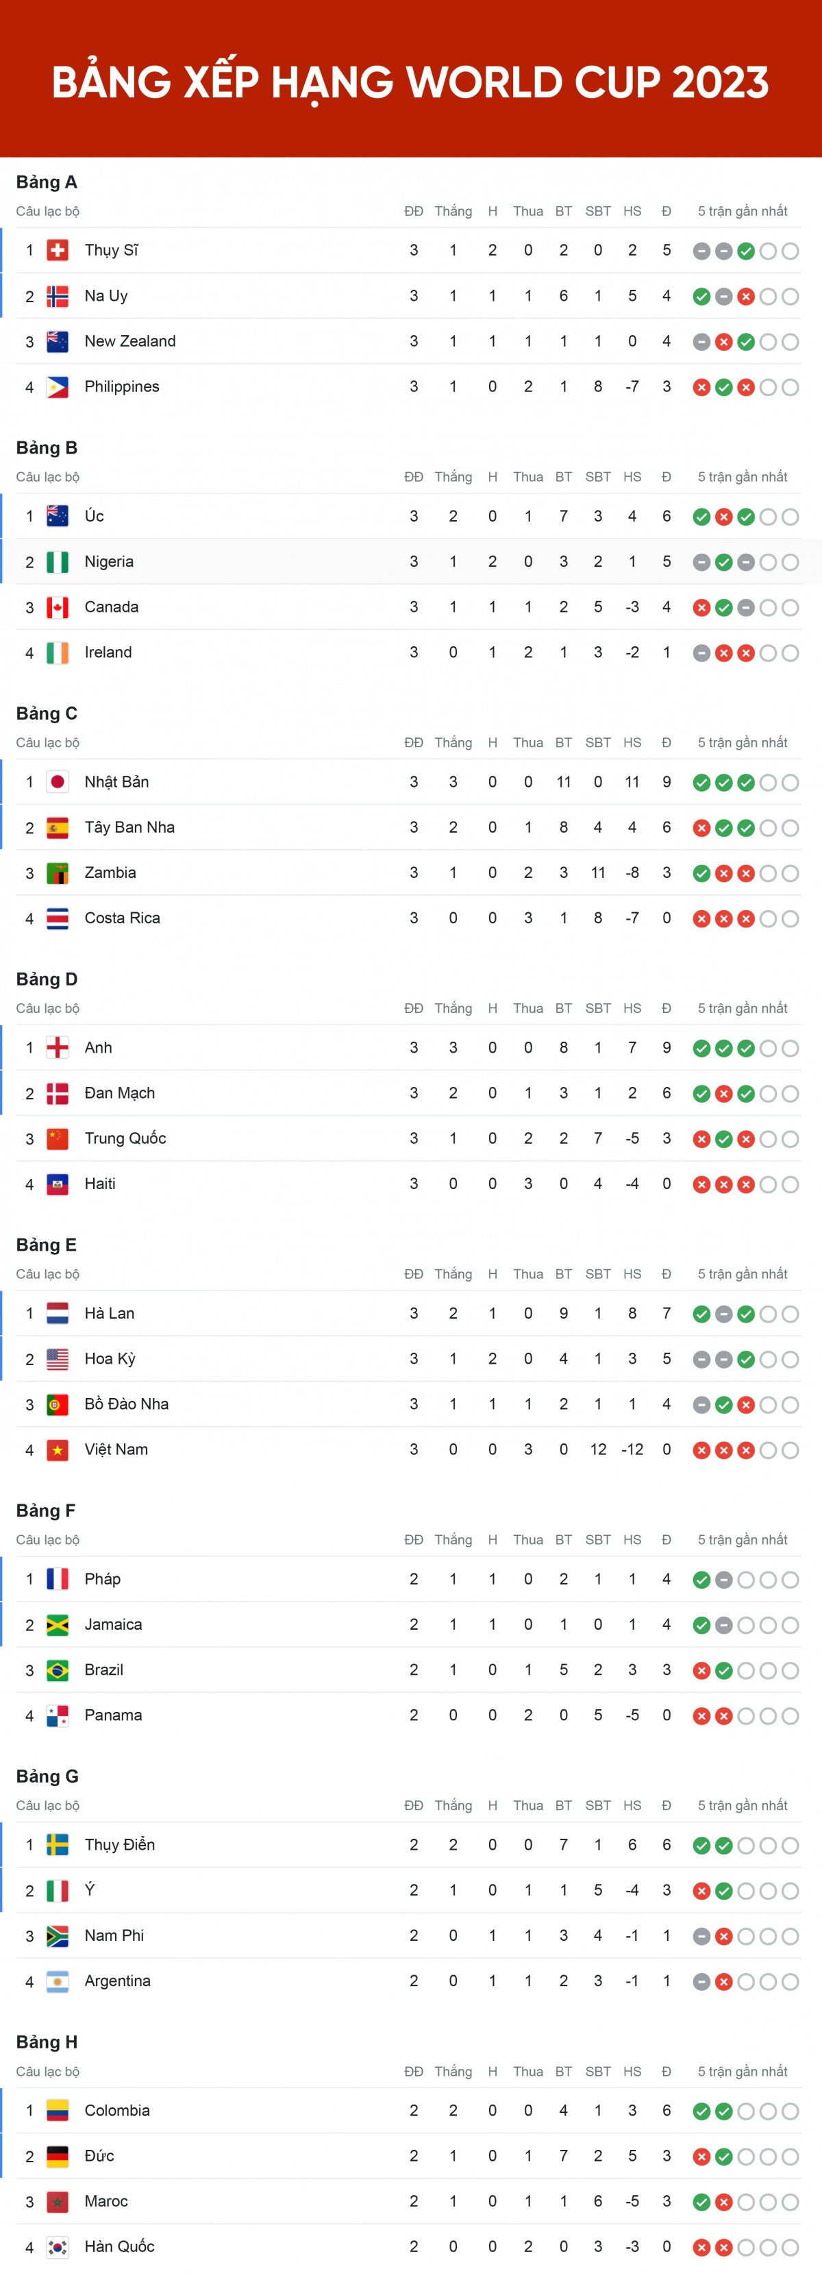Click the Colombia flag icon in Bảng H
Screen dimensions: 822x2276
pos(58,2111)
